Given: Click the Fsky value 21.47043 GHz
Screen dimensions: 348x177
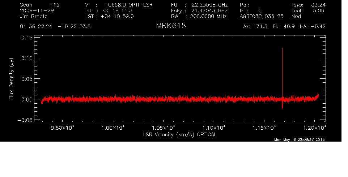Looking at the screenshot, I should (x=209, y=10).
